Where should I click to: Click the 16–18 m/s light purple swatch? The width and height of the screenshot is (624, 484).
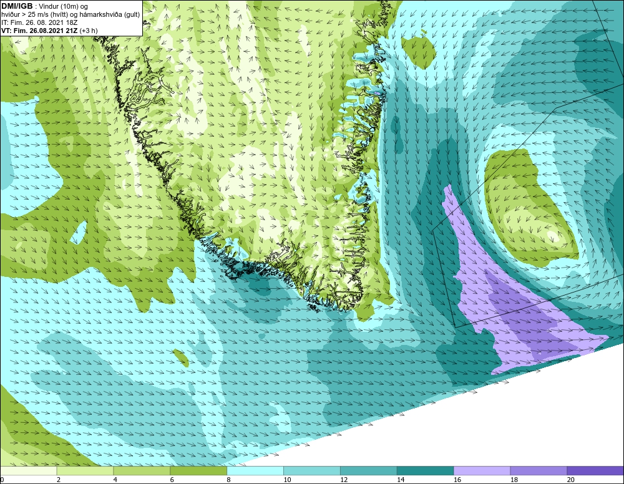point(482,471)
